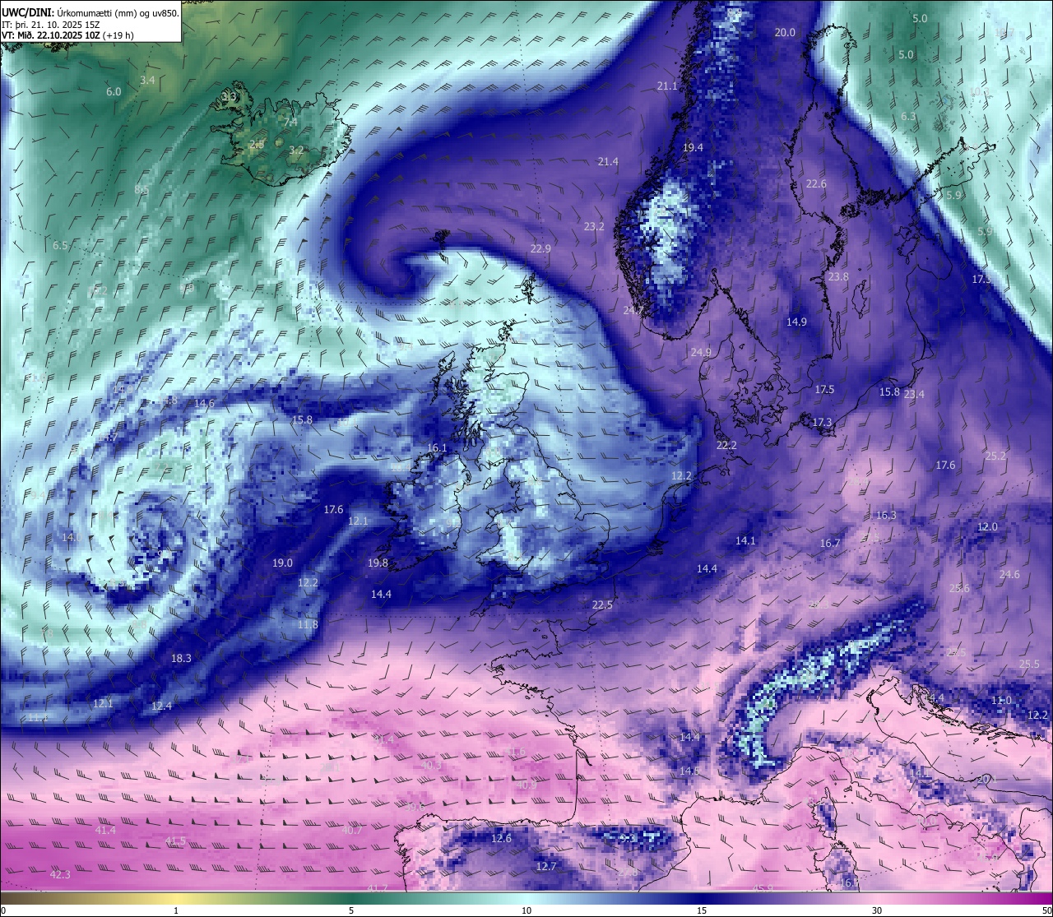Click the 21.4 value in Norwegian Sea

click(x=608, y=162)
